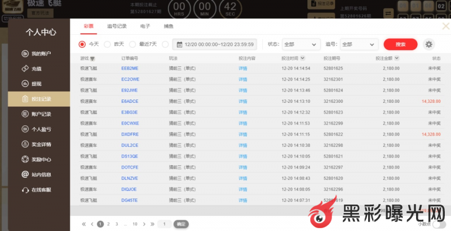Open 个人盈亏 profit and loss
The image size is (451, 231).
point(41,129)
